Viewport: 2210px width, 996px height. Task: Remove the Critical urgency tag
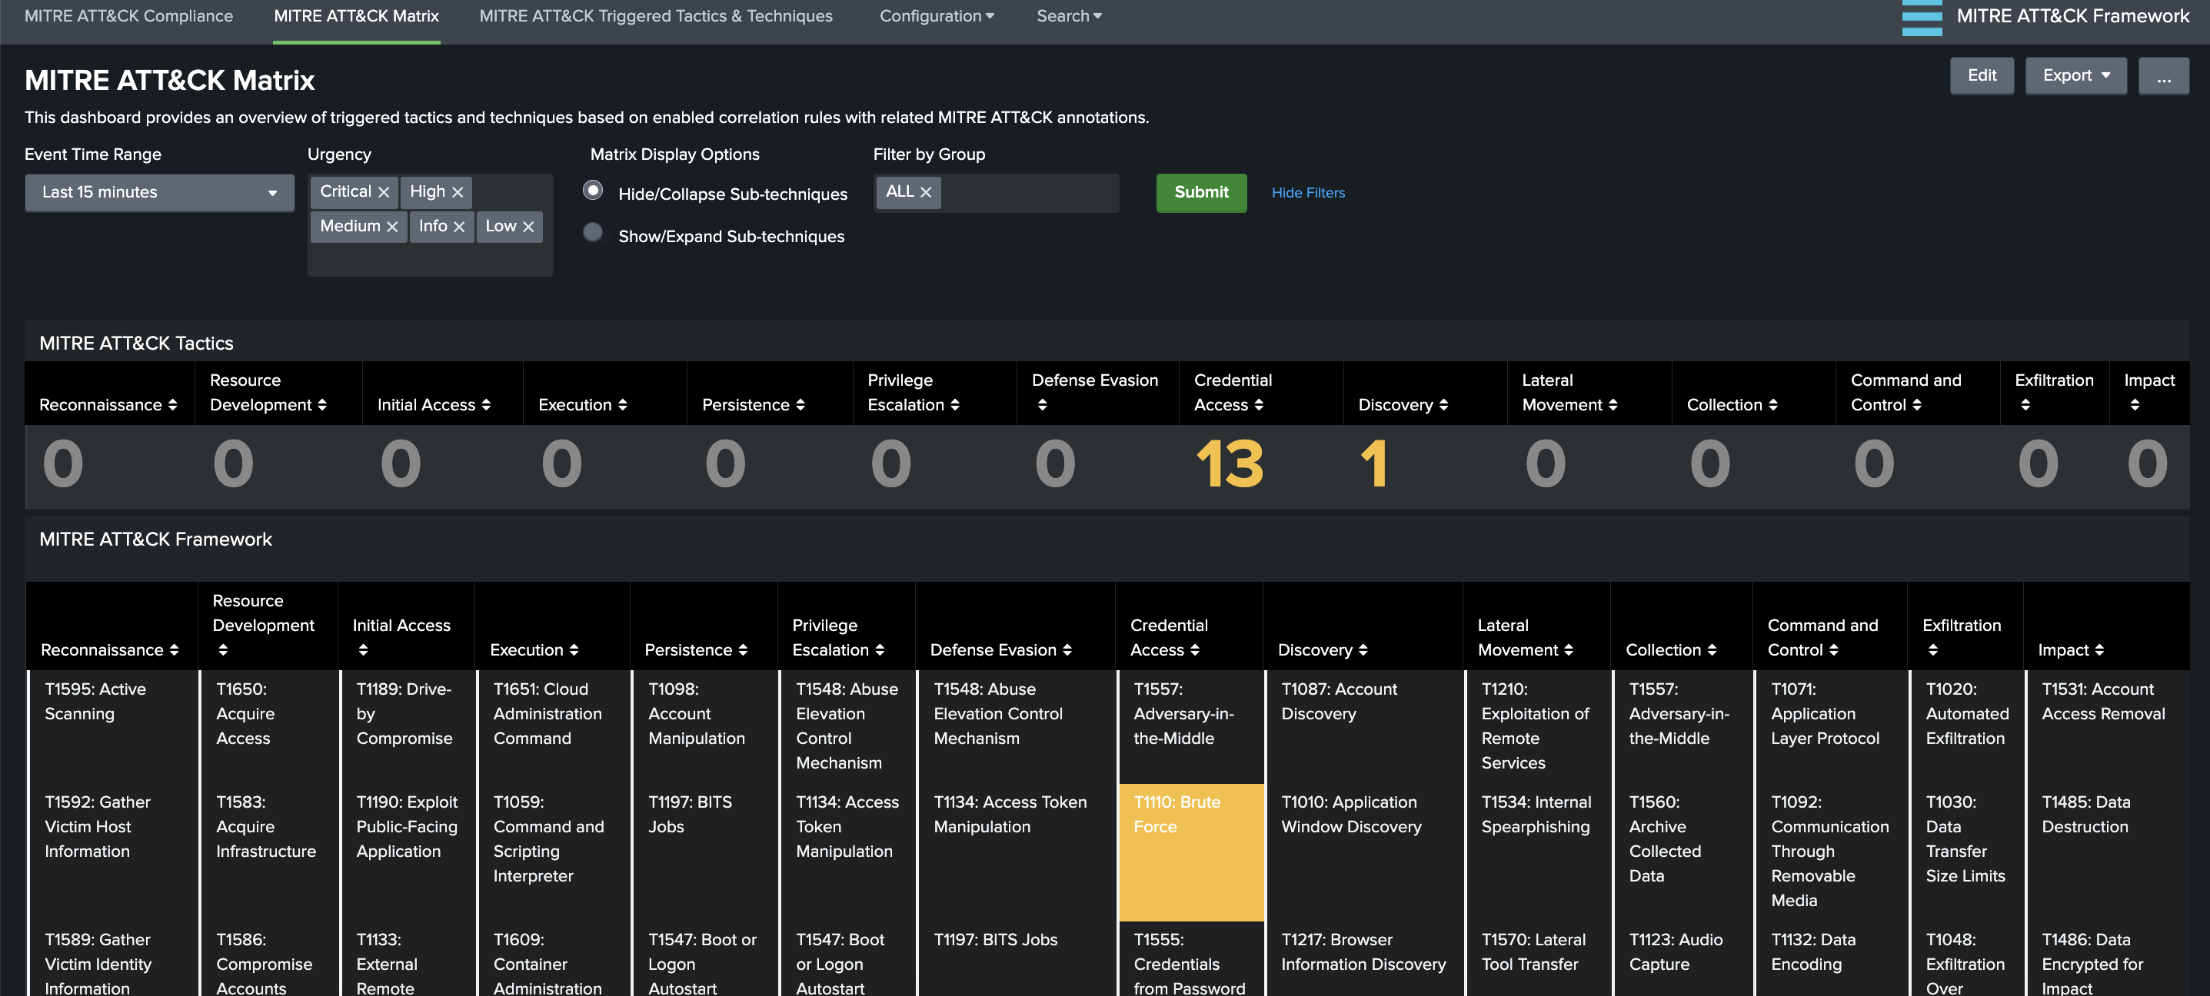click(384, 192)
